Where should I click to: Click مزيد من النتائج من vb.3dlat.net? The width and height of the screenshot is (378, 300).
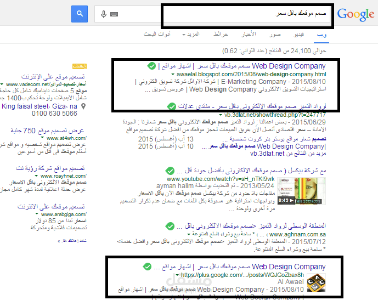[288, 154]
